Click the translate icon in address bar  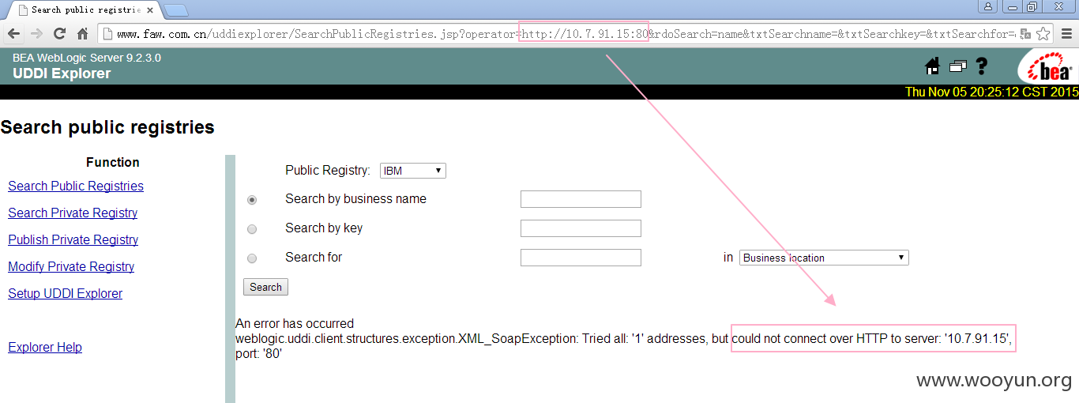point(1025,34)
